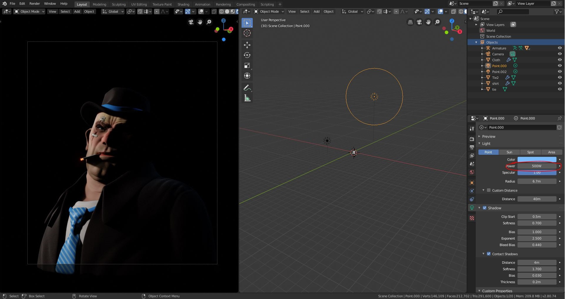The image size is (565, 299).
Task: Disable the Contact Shadows checkbox
Action: click(x=488, y=254)
